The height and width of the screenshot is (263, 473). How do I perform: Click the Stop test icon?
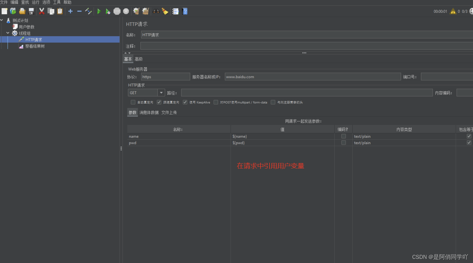(117, 11)
